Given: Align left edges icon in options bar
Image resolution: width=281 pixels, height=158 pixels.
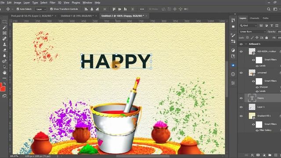Looking at the screenshot, I should pos(86,9).
